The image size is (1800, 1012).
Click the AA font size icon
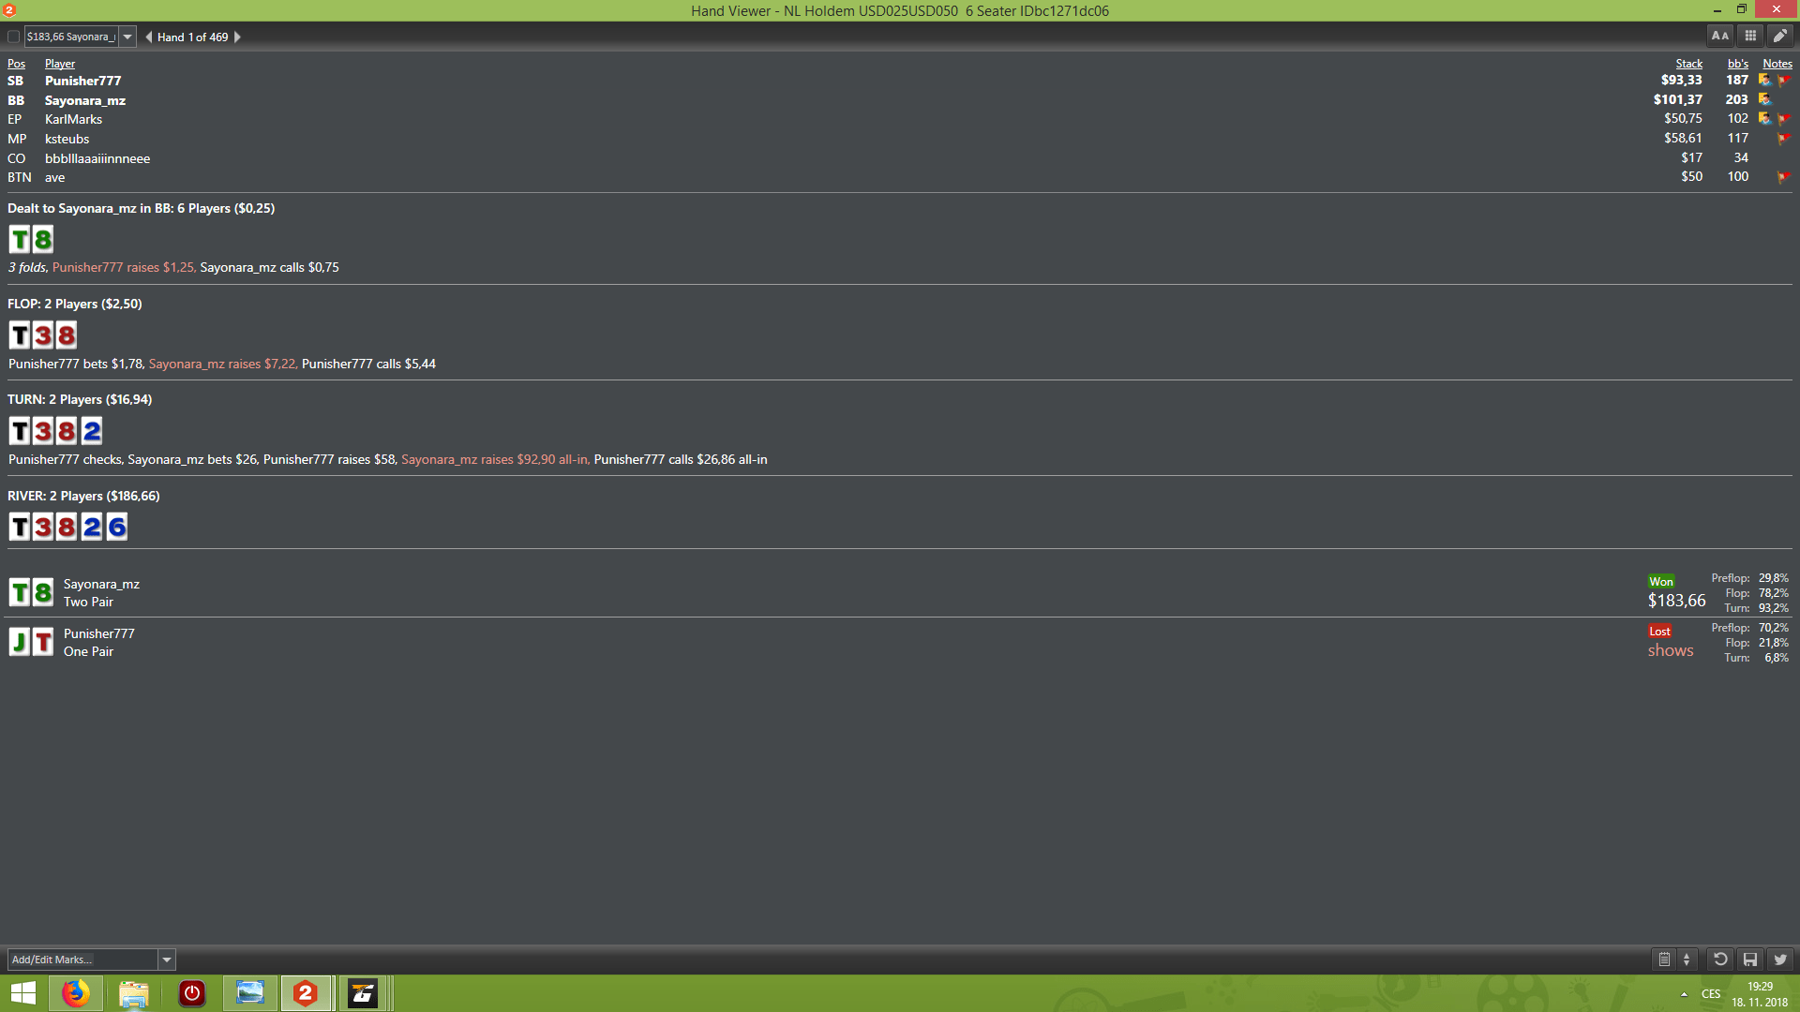(x=1719, y=36)
